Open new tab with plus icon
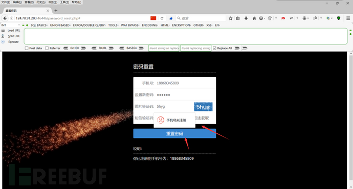This screenshot has width=353, height=189. coord(56,11)
